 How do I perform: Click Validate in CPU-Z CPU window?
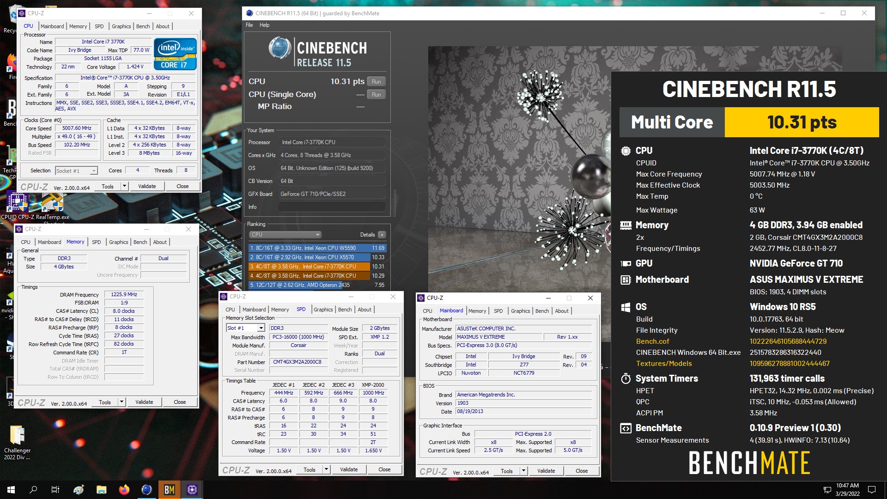[x=147, y=186]
